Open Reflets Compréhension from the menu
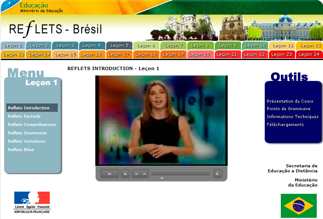This screenshot has height=219, width=323. 32,124
